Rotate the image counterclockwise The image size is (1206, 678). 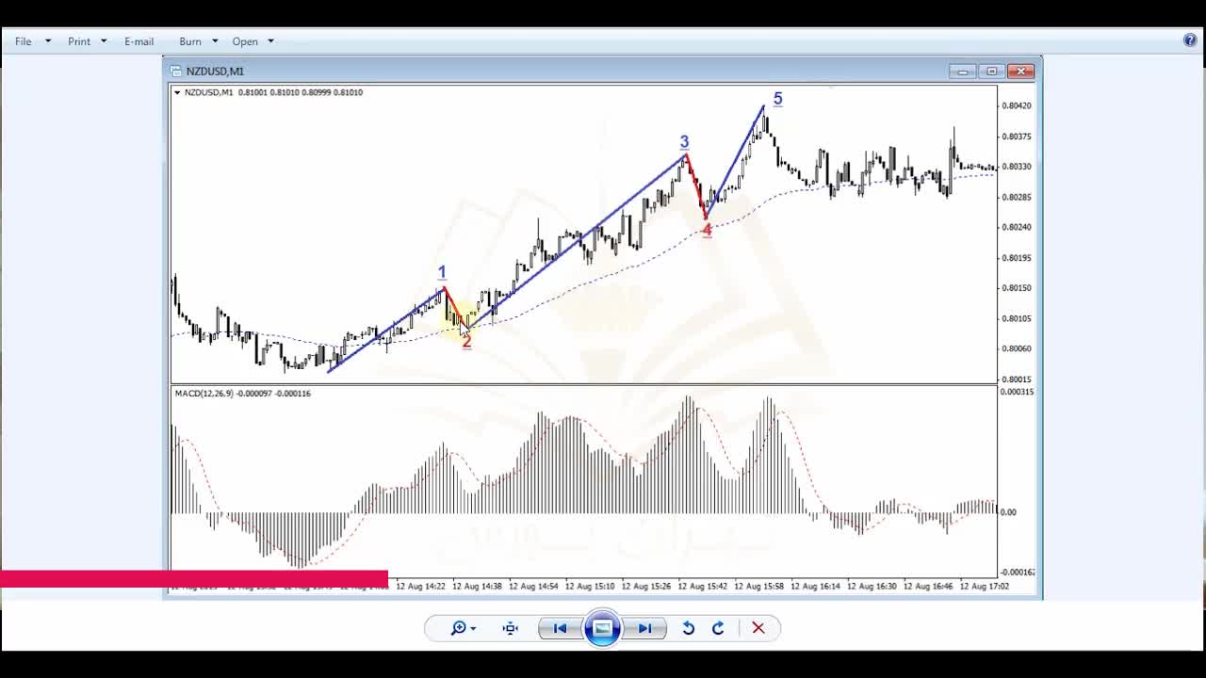pos(689,628)
